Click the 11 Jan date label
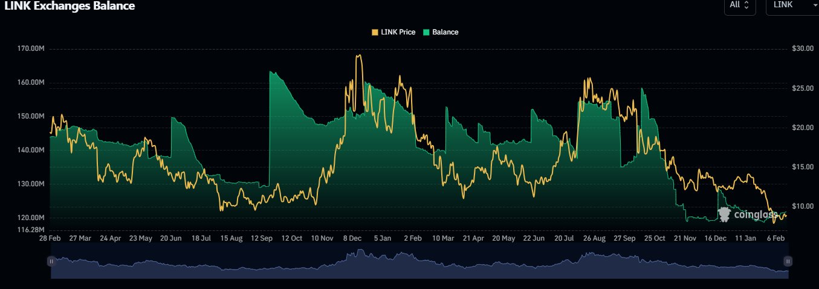Image resolution: width=819 pixels, height=289 pixels. pyautogui.click(x=746, y=239)
